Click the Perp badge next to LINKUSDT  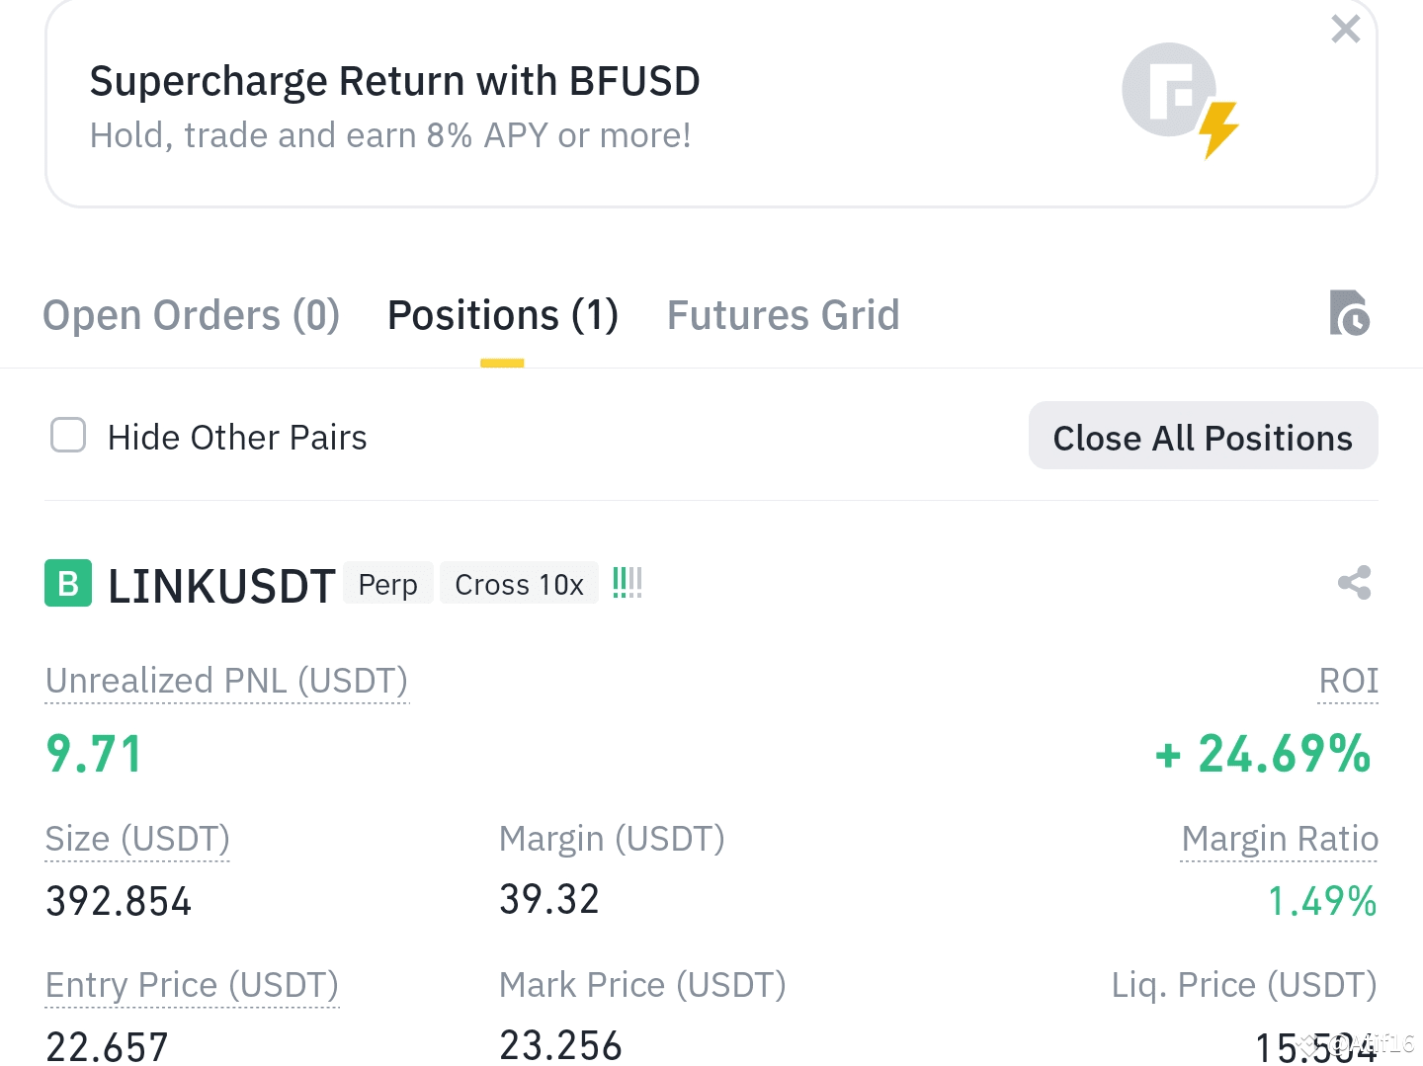(x=387, y=584)
